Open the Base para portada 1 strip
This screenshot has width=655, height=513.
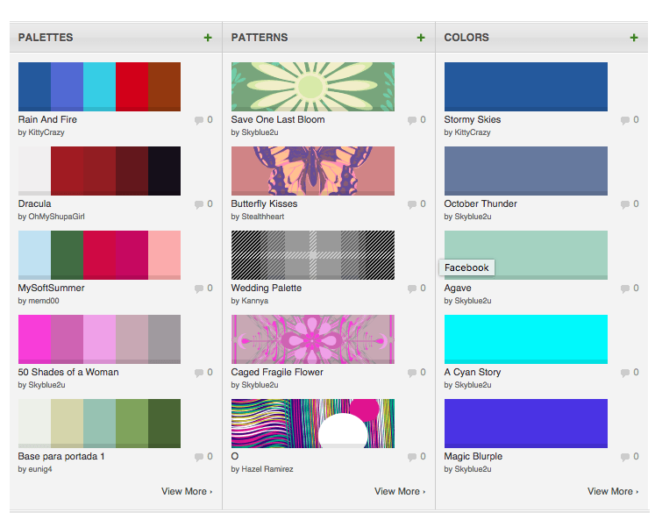pos(99,424)
